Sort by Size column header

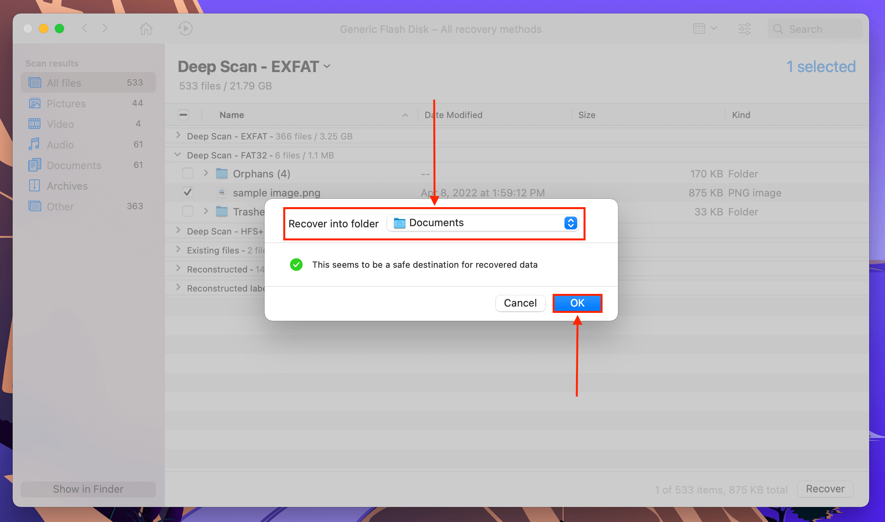tap(587, 115)
